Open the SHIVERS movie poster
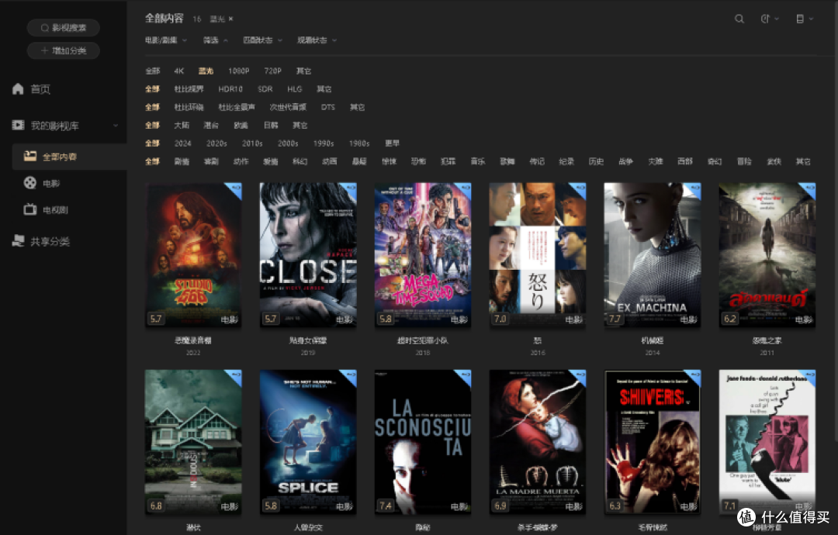This screenshot has height=535, width=838. tap(653, 441)
